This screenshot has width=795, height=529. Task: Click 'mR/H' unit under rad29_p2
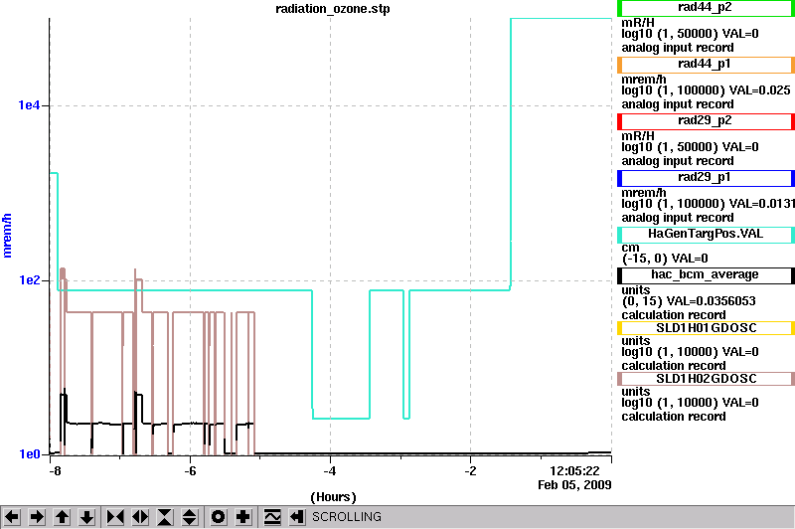pos(638,136)
